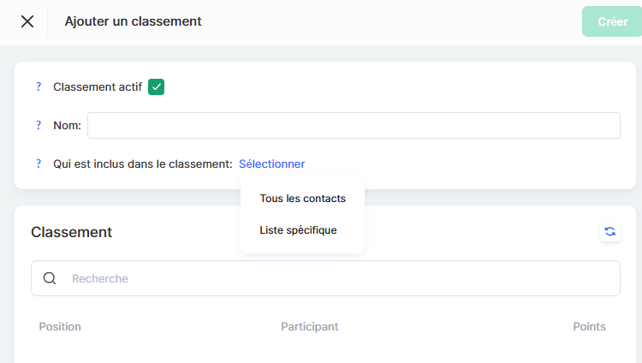Screen dimensions: 642x363
Task: Toggle via the Classement actif label
Action: click(x=98, y=86)
